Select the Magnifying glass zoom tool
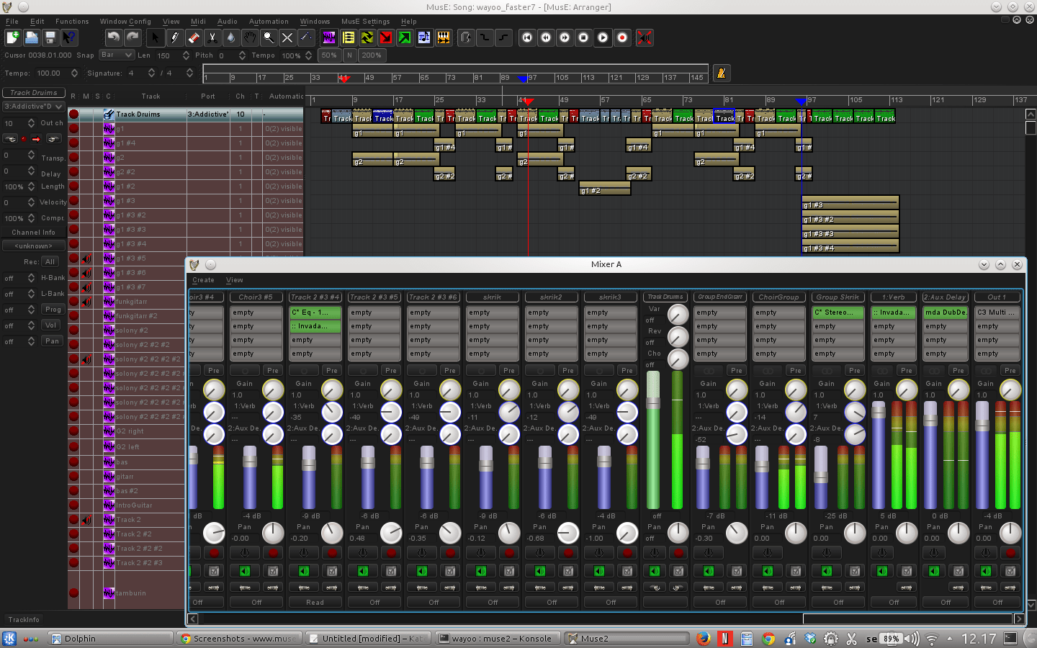Screen dimensions: 1037x648 click(x=268, y=37)
